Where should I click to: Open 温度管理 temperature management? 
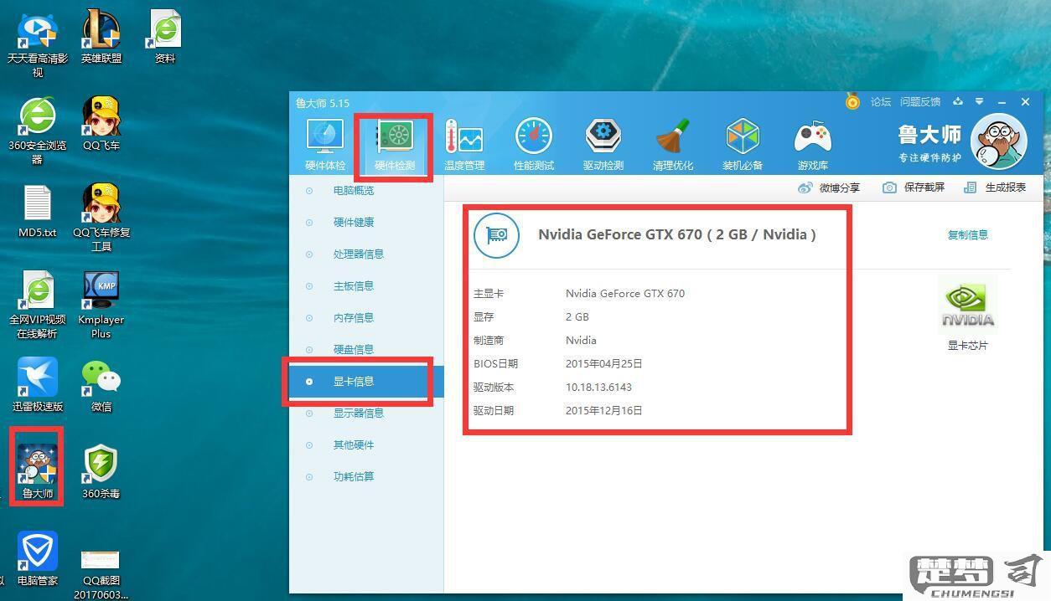click(464, 144)
